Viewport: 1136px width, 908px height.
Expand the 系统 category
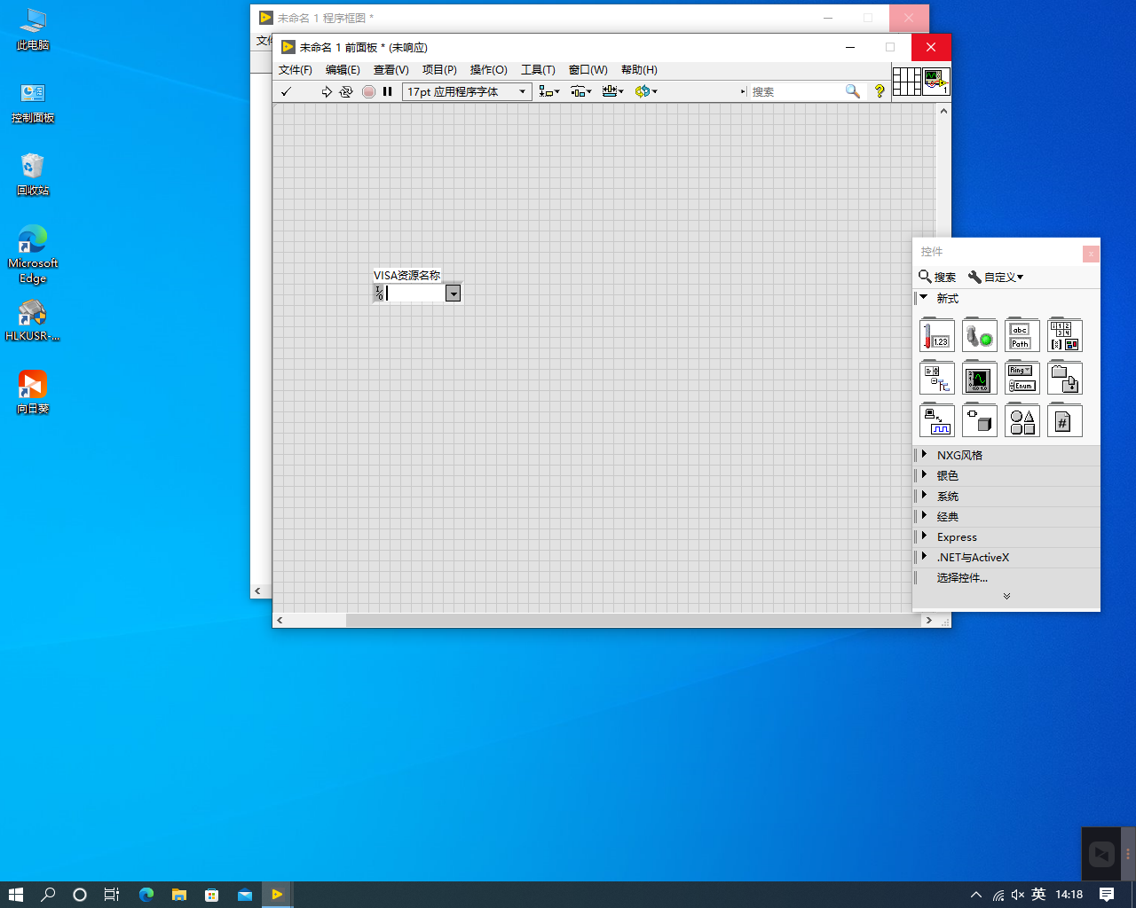pyautogui.click(x=924, y=496)
